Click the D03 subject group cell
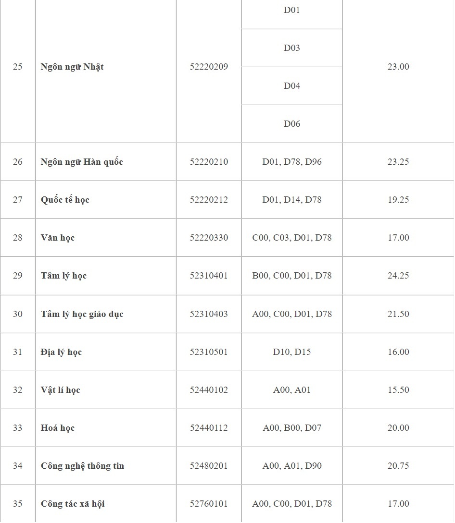Image resolution: width=455 pixels, height=523 pixels. click(291, 48)
